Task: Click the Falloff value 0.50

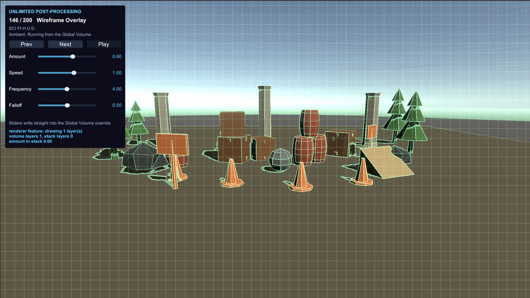Action: coord(117,106)
